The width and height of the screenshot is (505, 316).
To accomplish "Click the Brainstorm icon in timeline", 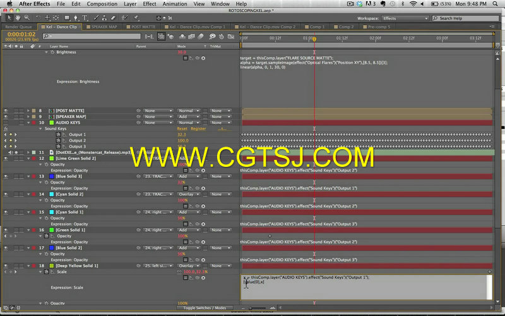I will 213,37.
